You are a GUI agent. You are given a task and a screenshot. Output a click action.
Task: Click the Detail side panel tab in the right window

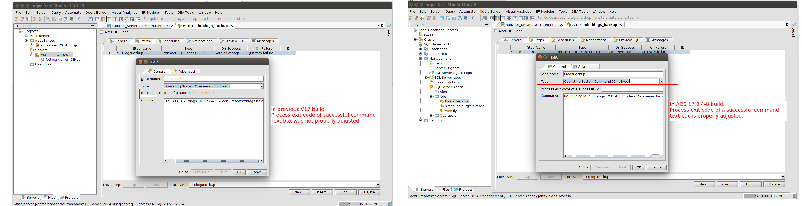[794, 30]
